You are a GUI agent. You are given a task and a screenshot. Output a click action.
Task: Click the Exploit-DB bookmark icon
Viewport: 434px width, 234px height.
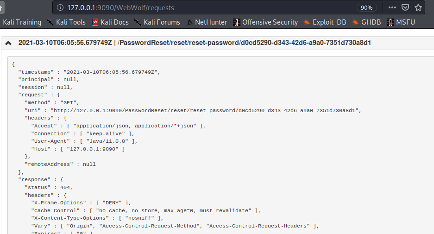(307, 22)
